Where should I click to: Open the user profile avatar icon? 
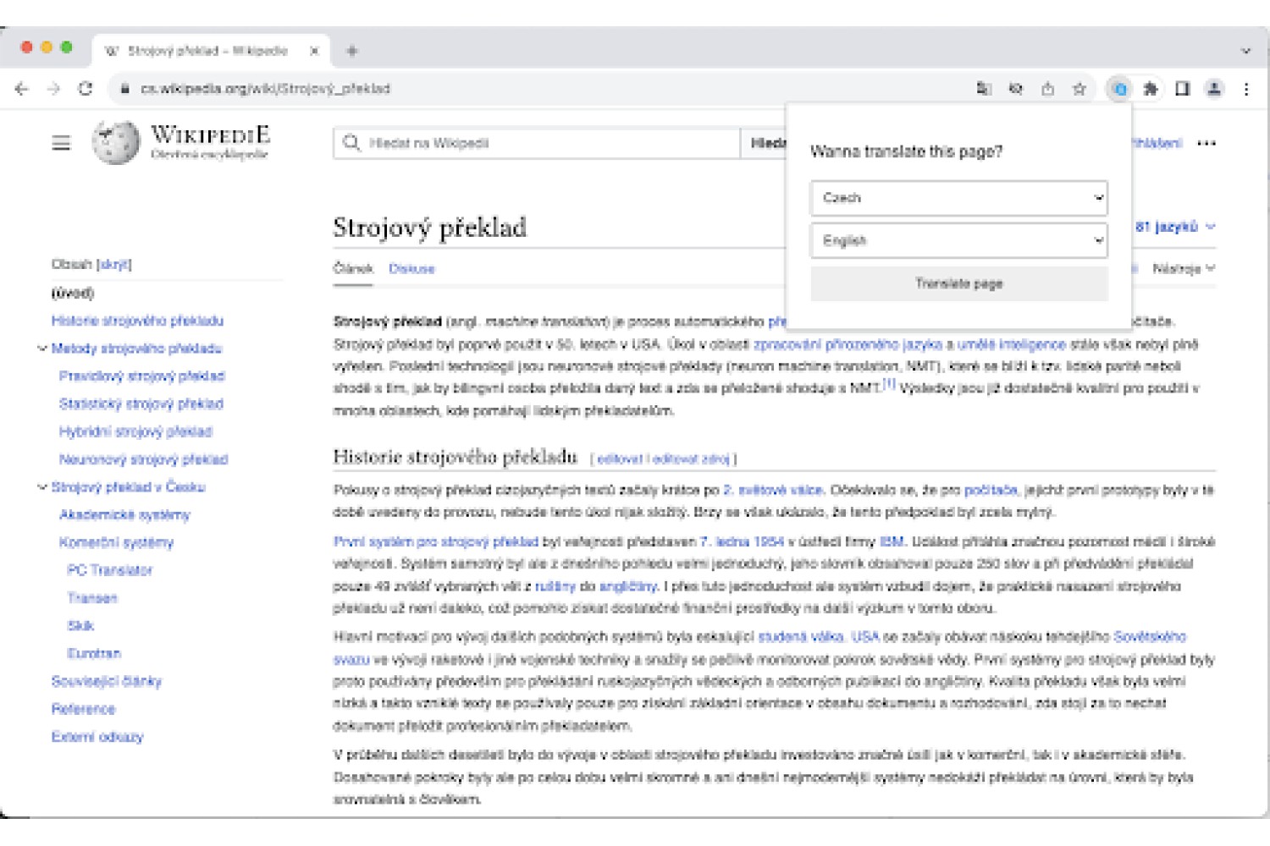(1214, 89)
